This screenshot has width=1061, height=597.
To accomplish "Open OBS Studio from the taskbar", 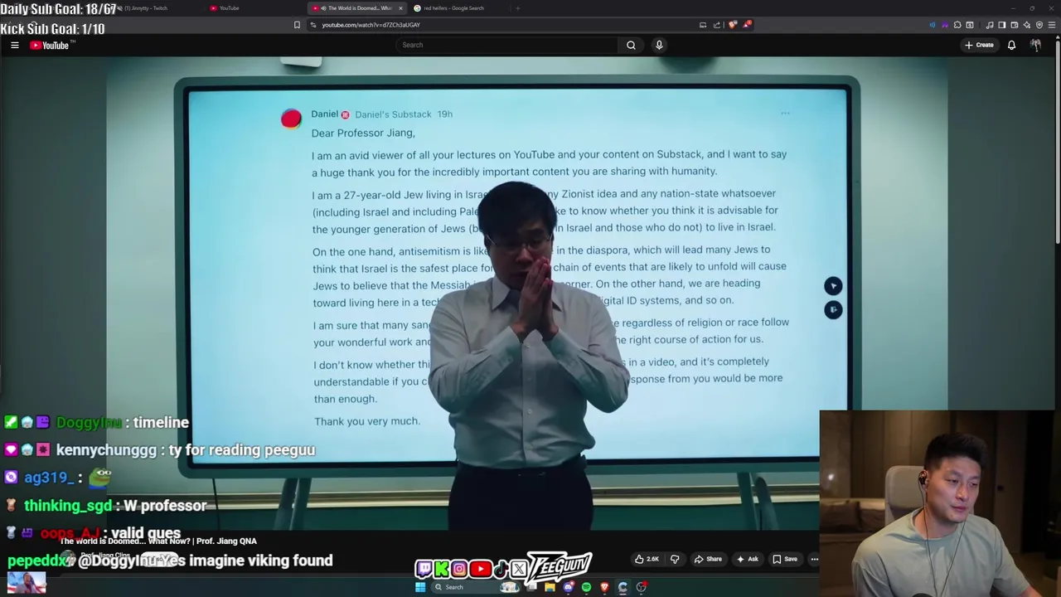I will pyautogui.click(x=641, y=587).
